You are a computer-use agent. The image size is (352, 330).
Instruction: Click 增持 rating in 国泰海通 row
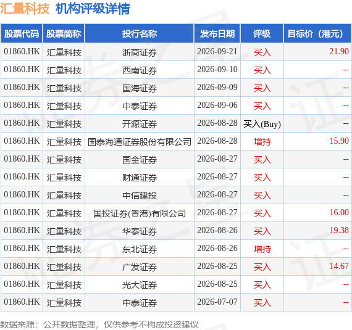[262, 142]
